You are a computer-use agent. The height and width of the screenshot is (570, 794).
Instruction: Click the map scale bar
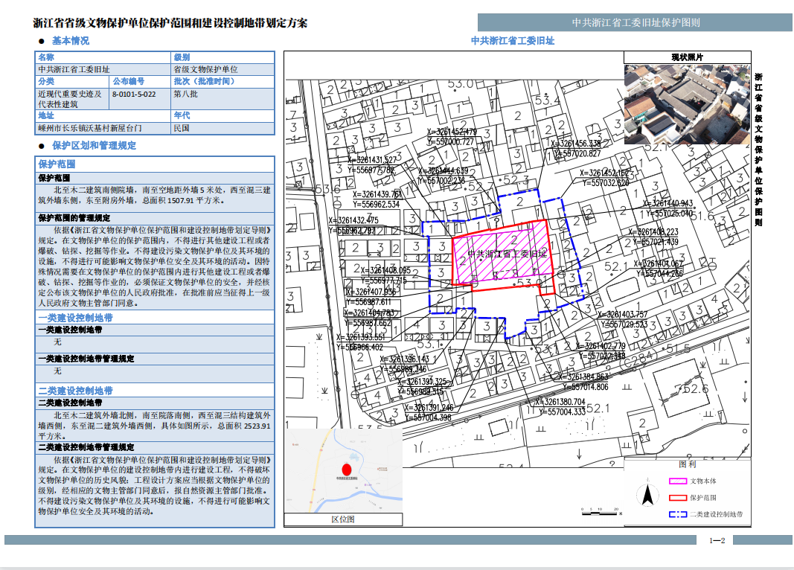[603, 512]
